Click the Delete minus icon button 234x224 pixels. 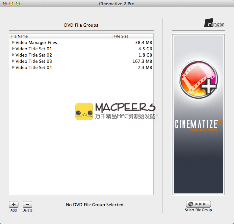pos(27,204)
